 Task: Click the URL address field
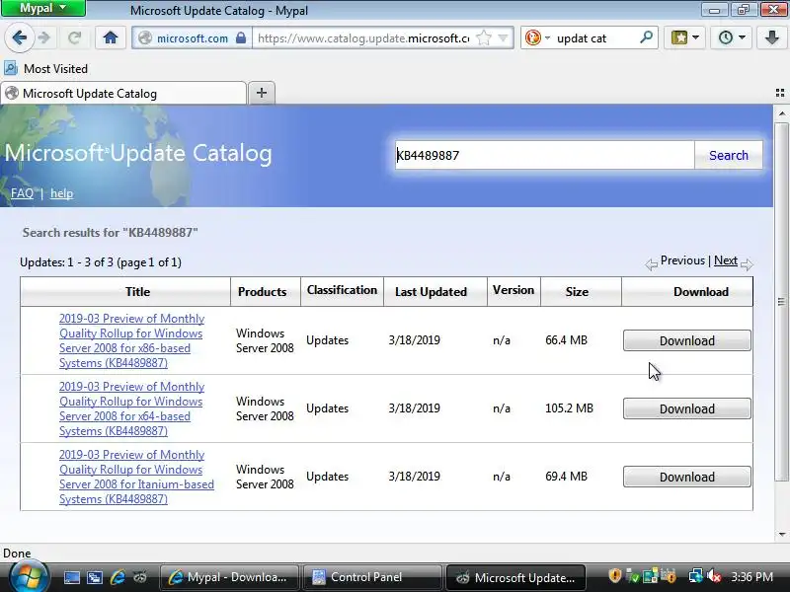pyautogui.click(x=362, y=37)
